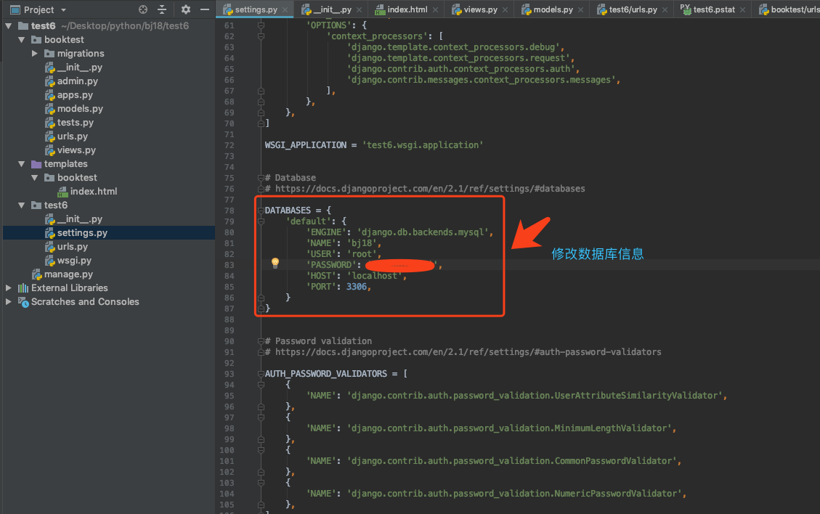Click line number 78 in the gutter

229,211
